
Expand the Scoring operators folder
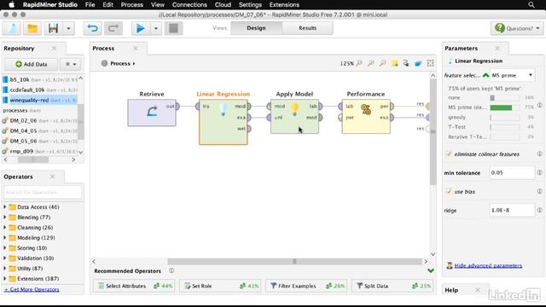[5, 248]
